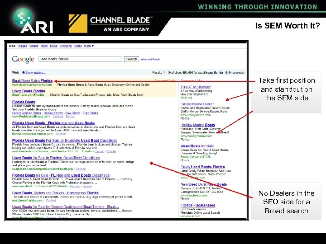Image resolution: width=326 pixels, height=244 pixels.
Task: Open Cached link for usedboatsflorida.com
Action: (51, 201)
